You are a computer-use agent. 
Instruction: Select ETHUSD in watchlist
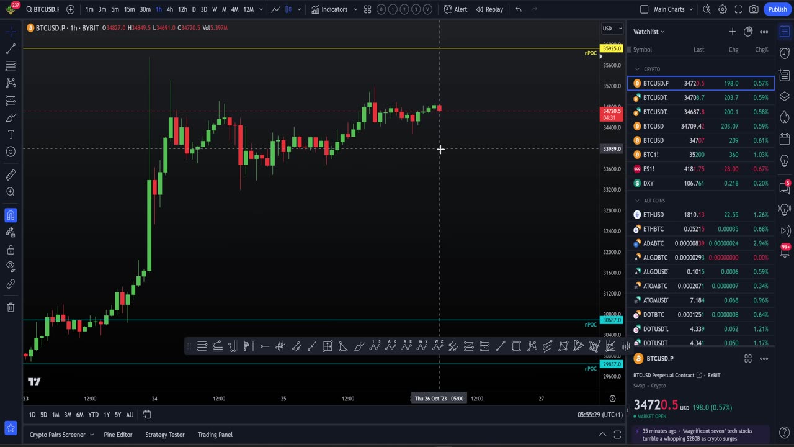click(x=701, y=215)
